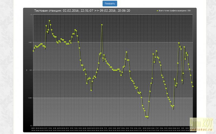Click the bottommost Y axis value label
The image size is (216, 134).
31,125
